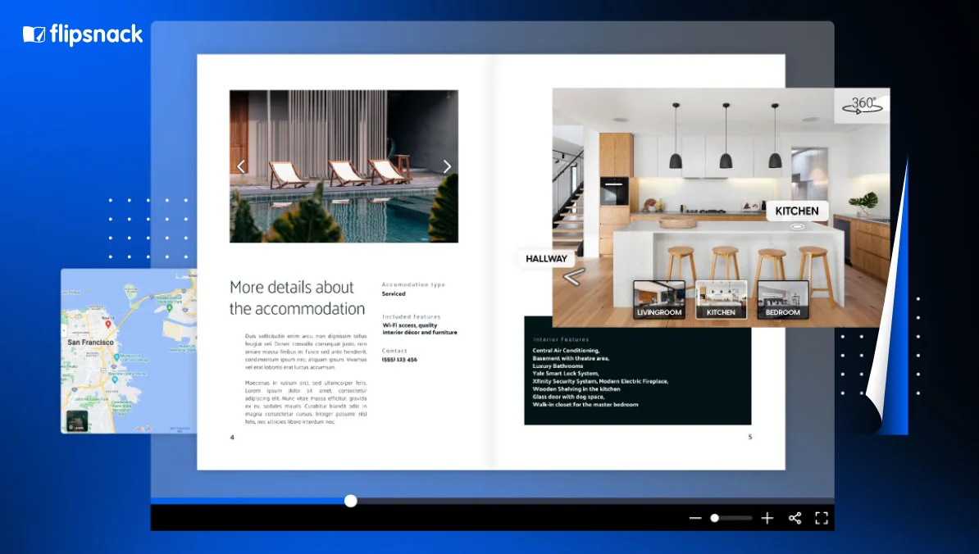Go back using the carousel left arrow

pos(241,166)
